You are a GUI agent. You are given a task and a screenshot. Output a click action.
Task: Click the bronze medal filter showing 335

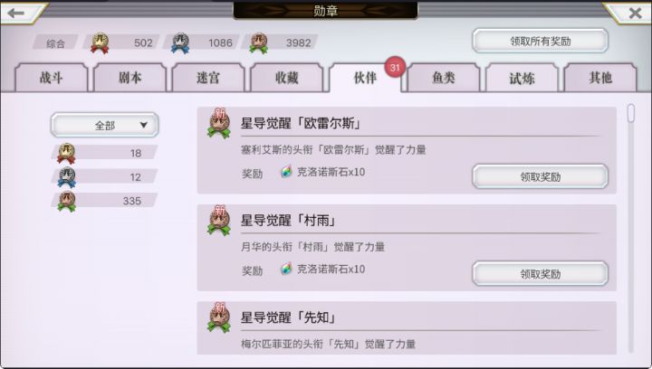(104, 202)
